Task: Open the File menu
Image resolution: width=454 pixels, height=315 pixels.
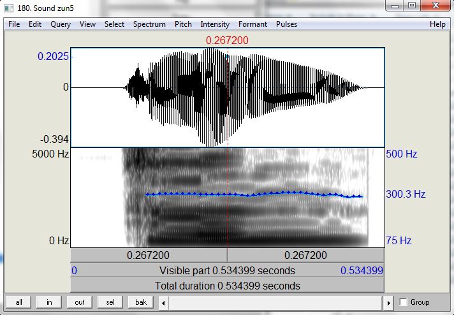Action: 14,24
